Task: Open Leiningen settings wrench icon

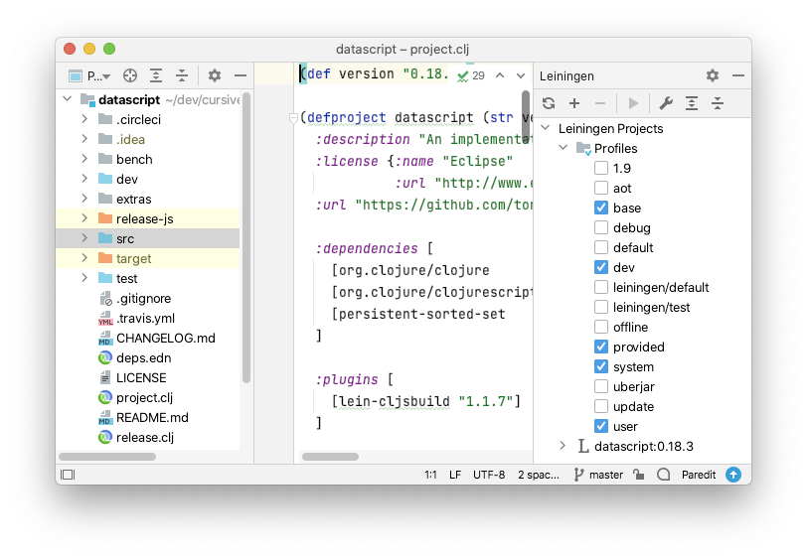Action: pyautogui.click(x=666, y=103)
